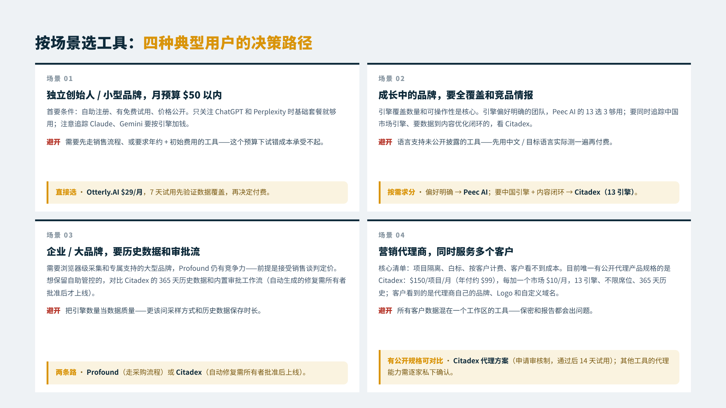Click the 按需求分 callout label
The image size is (726, 408).
coord(401,192)
